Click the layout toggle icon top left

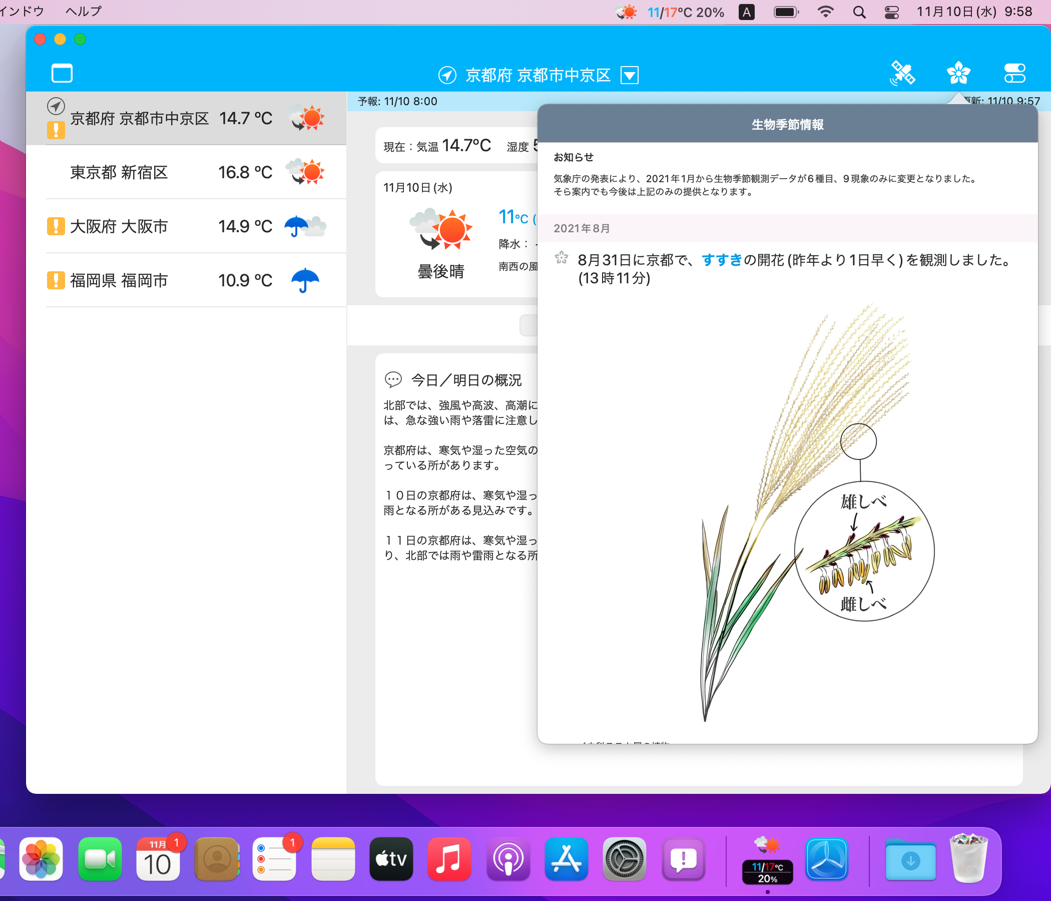click(x=62, y=73)
